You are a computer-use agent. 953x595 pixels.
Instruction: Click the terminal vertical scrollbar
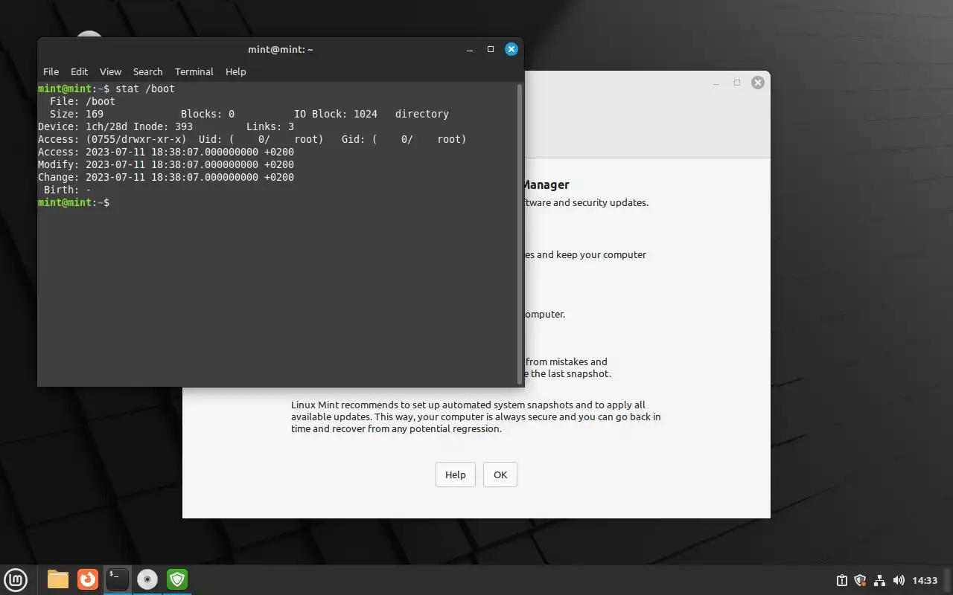click(520, 234)
